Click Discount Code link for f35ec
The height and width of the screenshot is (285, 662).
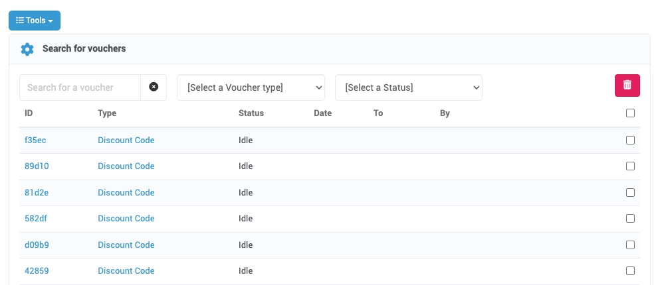tap(126, 141)
